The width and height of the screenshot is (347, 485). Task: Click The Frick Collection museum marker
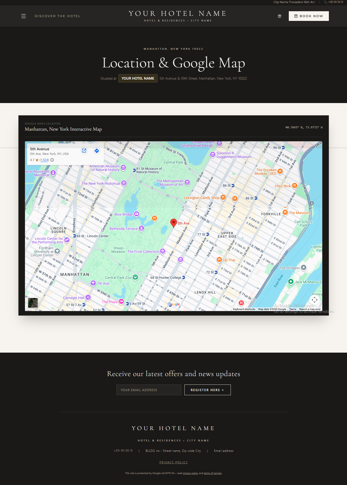coord(163,251)
